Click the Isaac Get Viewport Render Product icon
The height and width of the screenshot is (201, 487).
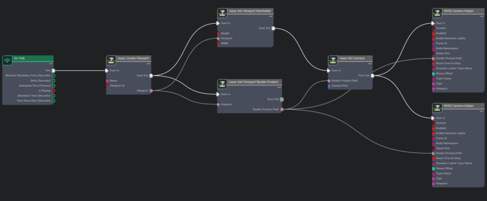click(222, 84)
